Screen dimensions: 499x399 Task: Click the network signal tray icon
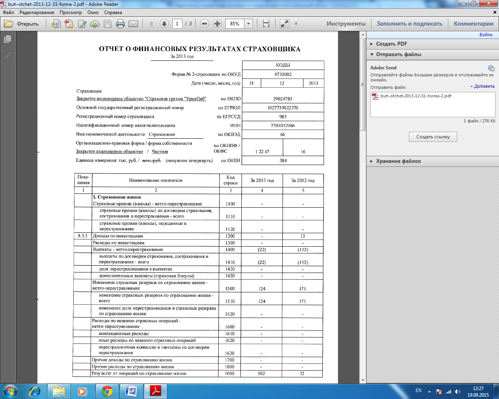[x=448, y=391]
